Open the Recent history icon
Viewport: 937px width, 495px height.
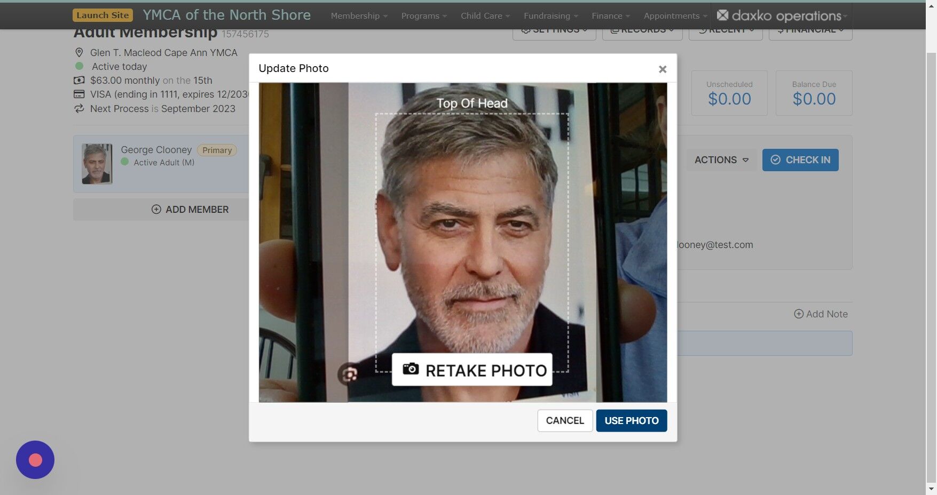click(x=703, y=29)
